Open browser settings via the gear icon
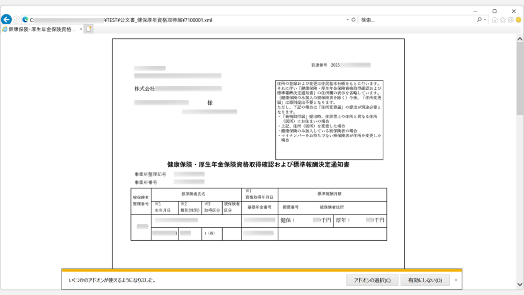The width and height of the screenshot is (524, 295). pos(511,20)
